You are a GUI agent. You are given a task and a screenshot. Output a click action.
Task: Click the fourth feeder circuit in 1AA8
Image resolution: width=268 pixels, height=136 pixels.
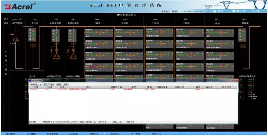pos(220,67)
